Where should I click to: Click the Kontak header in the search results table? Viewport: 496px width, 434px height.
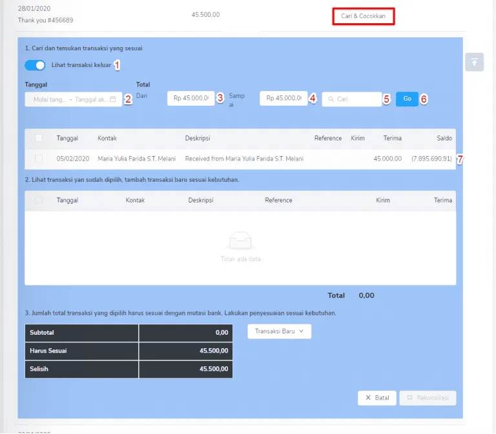pyautogui.click(x=107, y=138)
